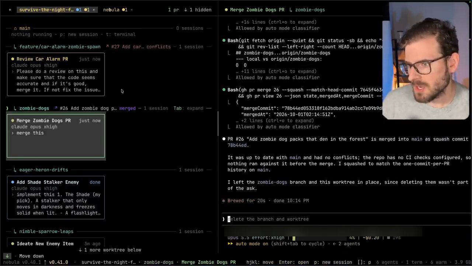The image size is (472, 266).
Task: Click '1 more worktree below' indicator
Action: (x=110, y=250)
